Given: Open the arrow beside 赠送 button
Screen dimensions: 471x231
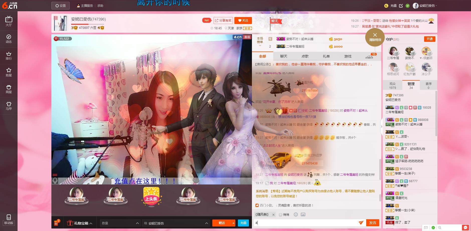Looking at the screenshot, I should click(234, 223).
